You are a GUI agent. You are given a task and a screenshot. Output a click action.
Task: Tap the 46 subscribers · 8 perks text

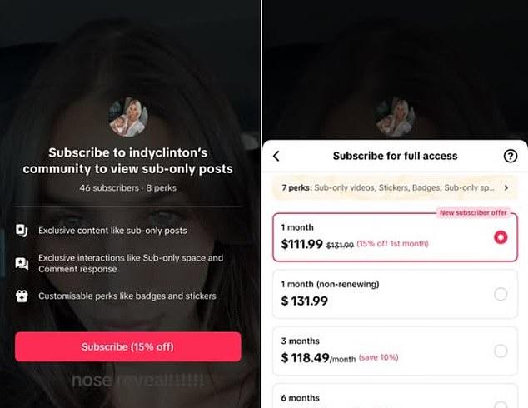[128, 188]
